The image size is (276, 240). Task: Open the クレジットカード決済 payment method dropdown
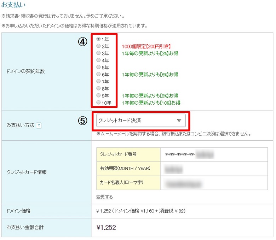click(141, 121)
